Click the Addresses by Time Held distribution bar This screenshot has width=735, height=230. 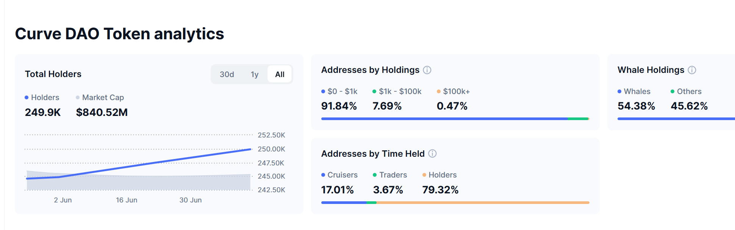[455, 202]
